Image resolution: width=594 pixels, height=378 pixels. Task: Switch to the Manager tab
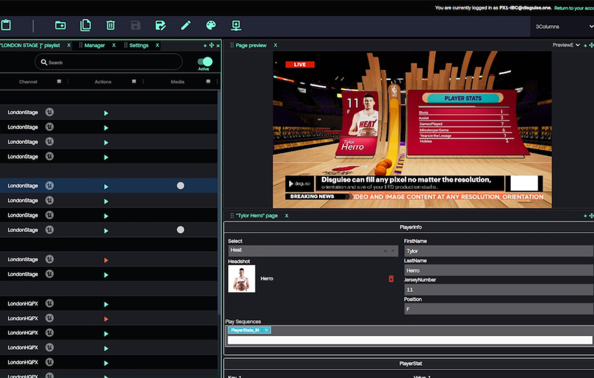click(95, 45)
